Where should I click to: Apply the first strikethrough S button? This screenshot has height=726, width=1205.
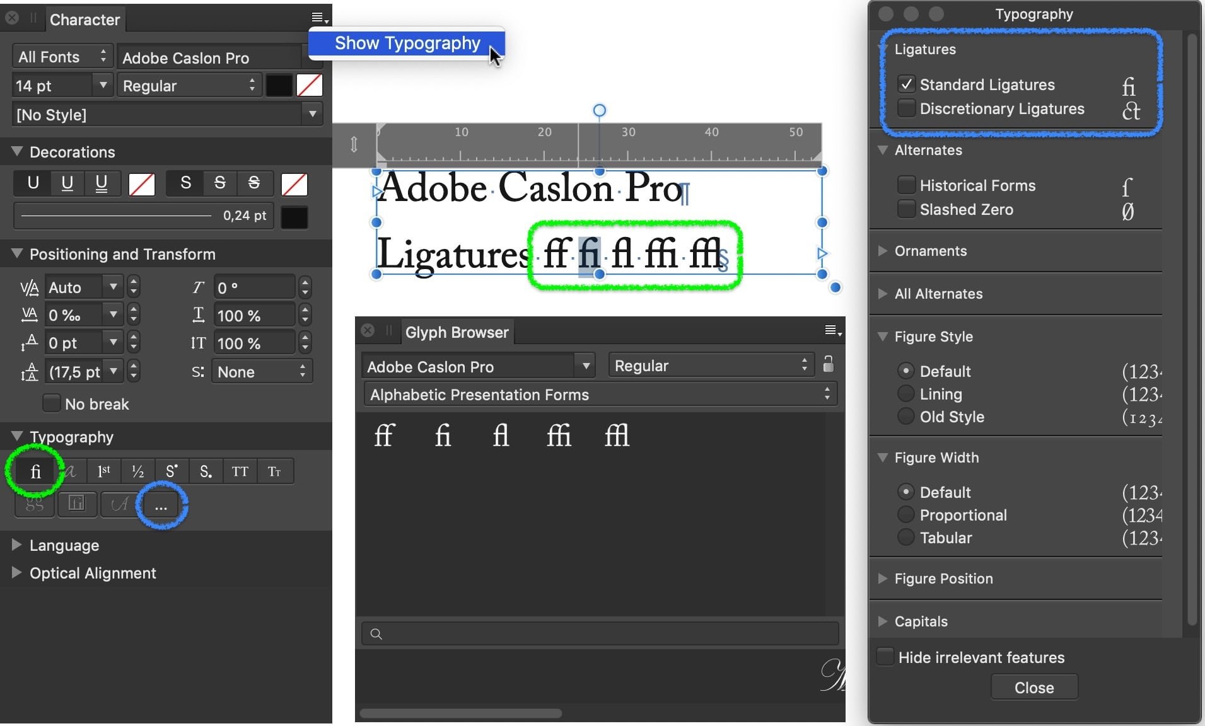185,183
